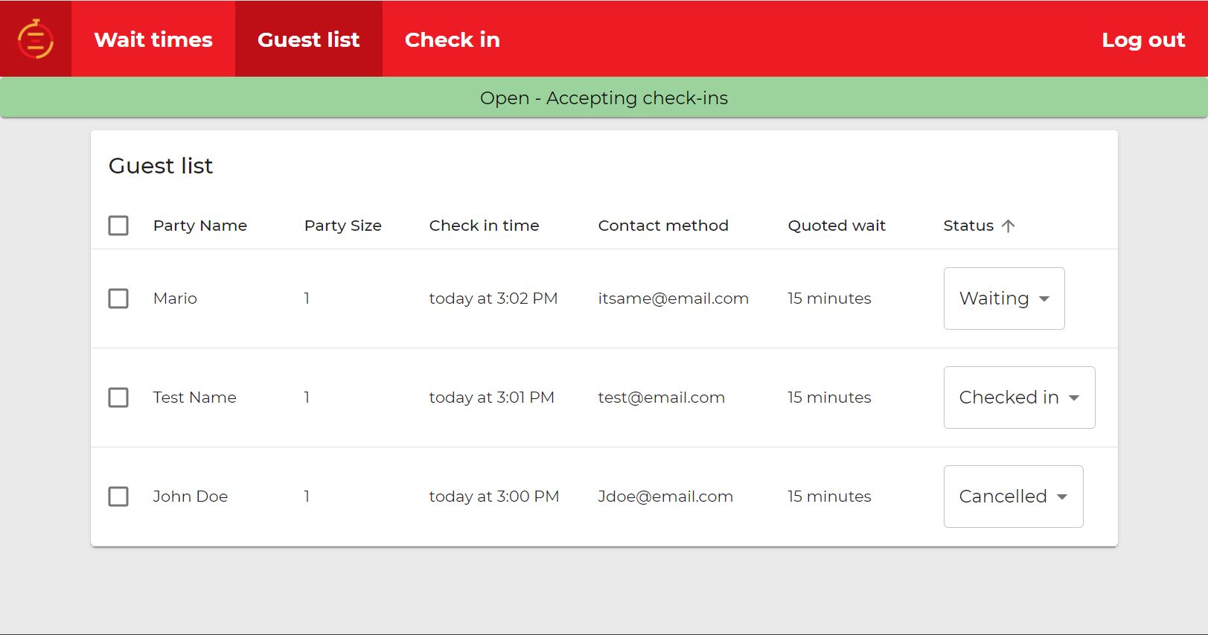Open John Doe's Cancelled status dropdown
The width and height of the screenshot is (1208, 635).
coord(1012,497)
